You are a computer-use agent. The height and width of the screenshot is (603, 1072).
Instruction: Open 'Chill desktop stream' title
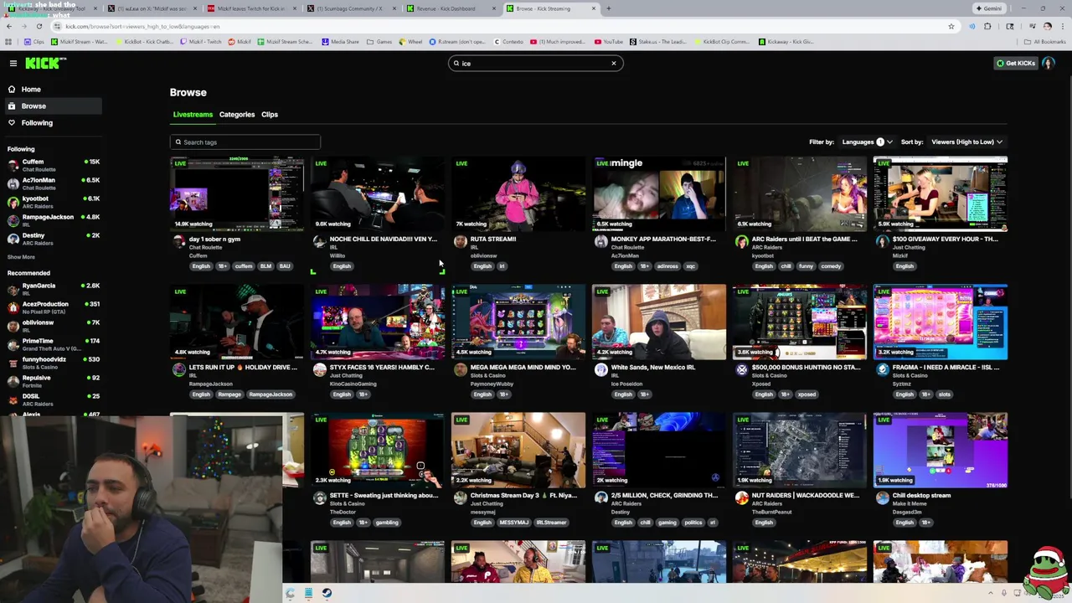921,495
